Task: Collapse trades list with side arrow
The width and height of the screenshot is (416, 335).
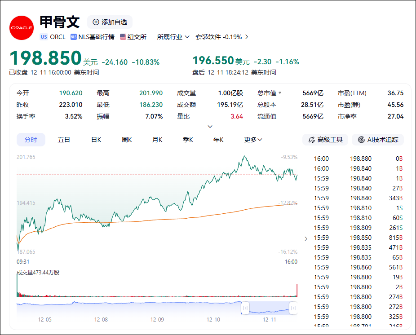Action: (x=306, y=239)
